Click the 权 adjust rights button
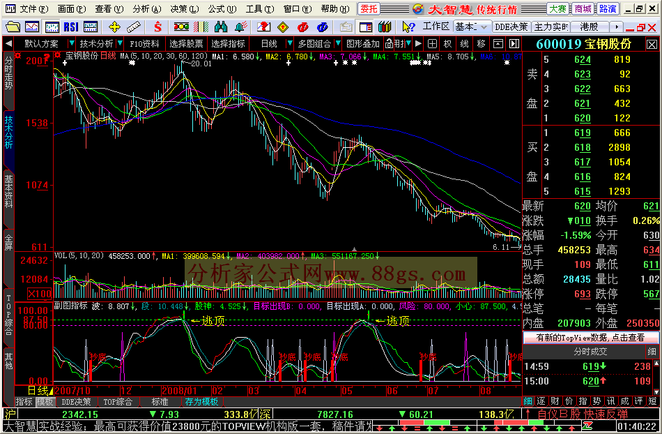The width and height of the screenshot is (662, 434). [447, 43]
